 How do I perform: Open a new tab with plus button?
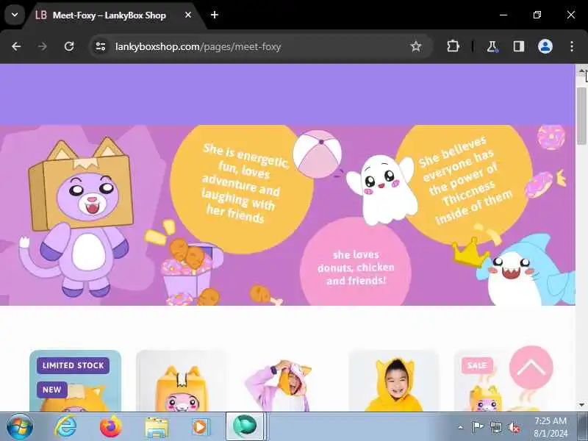(x=215, y=15)
